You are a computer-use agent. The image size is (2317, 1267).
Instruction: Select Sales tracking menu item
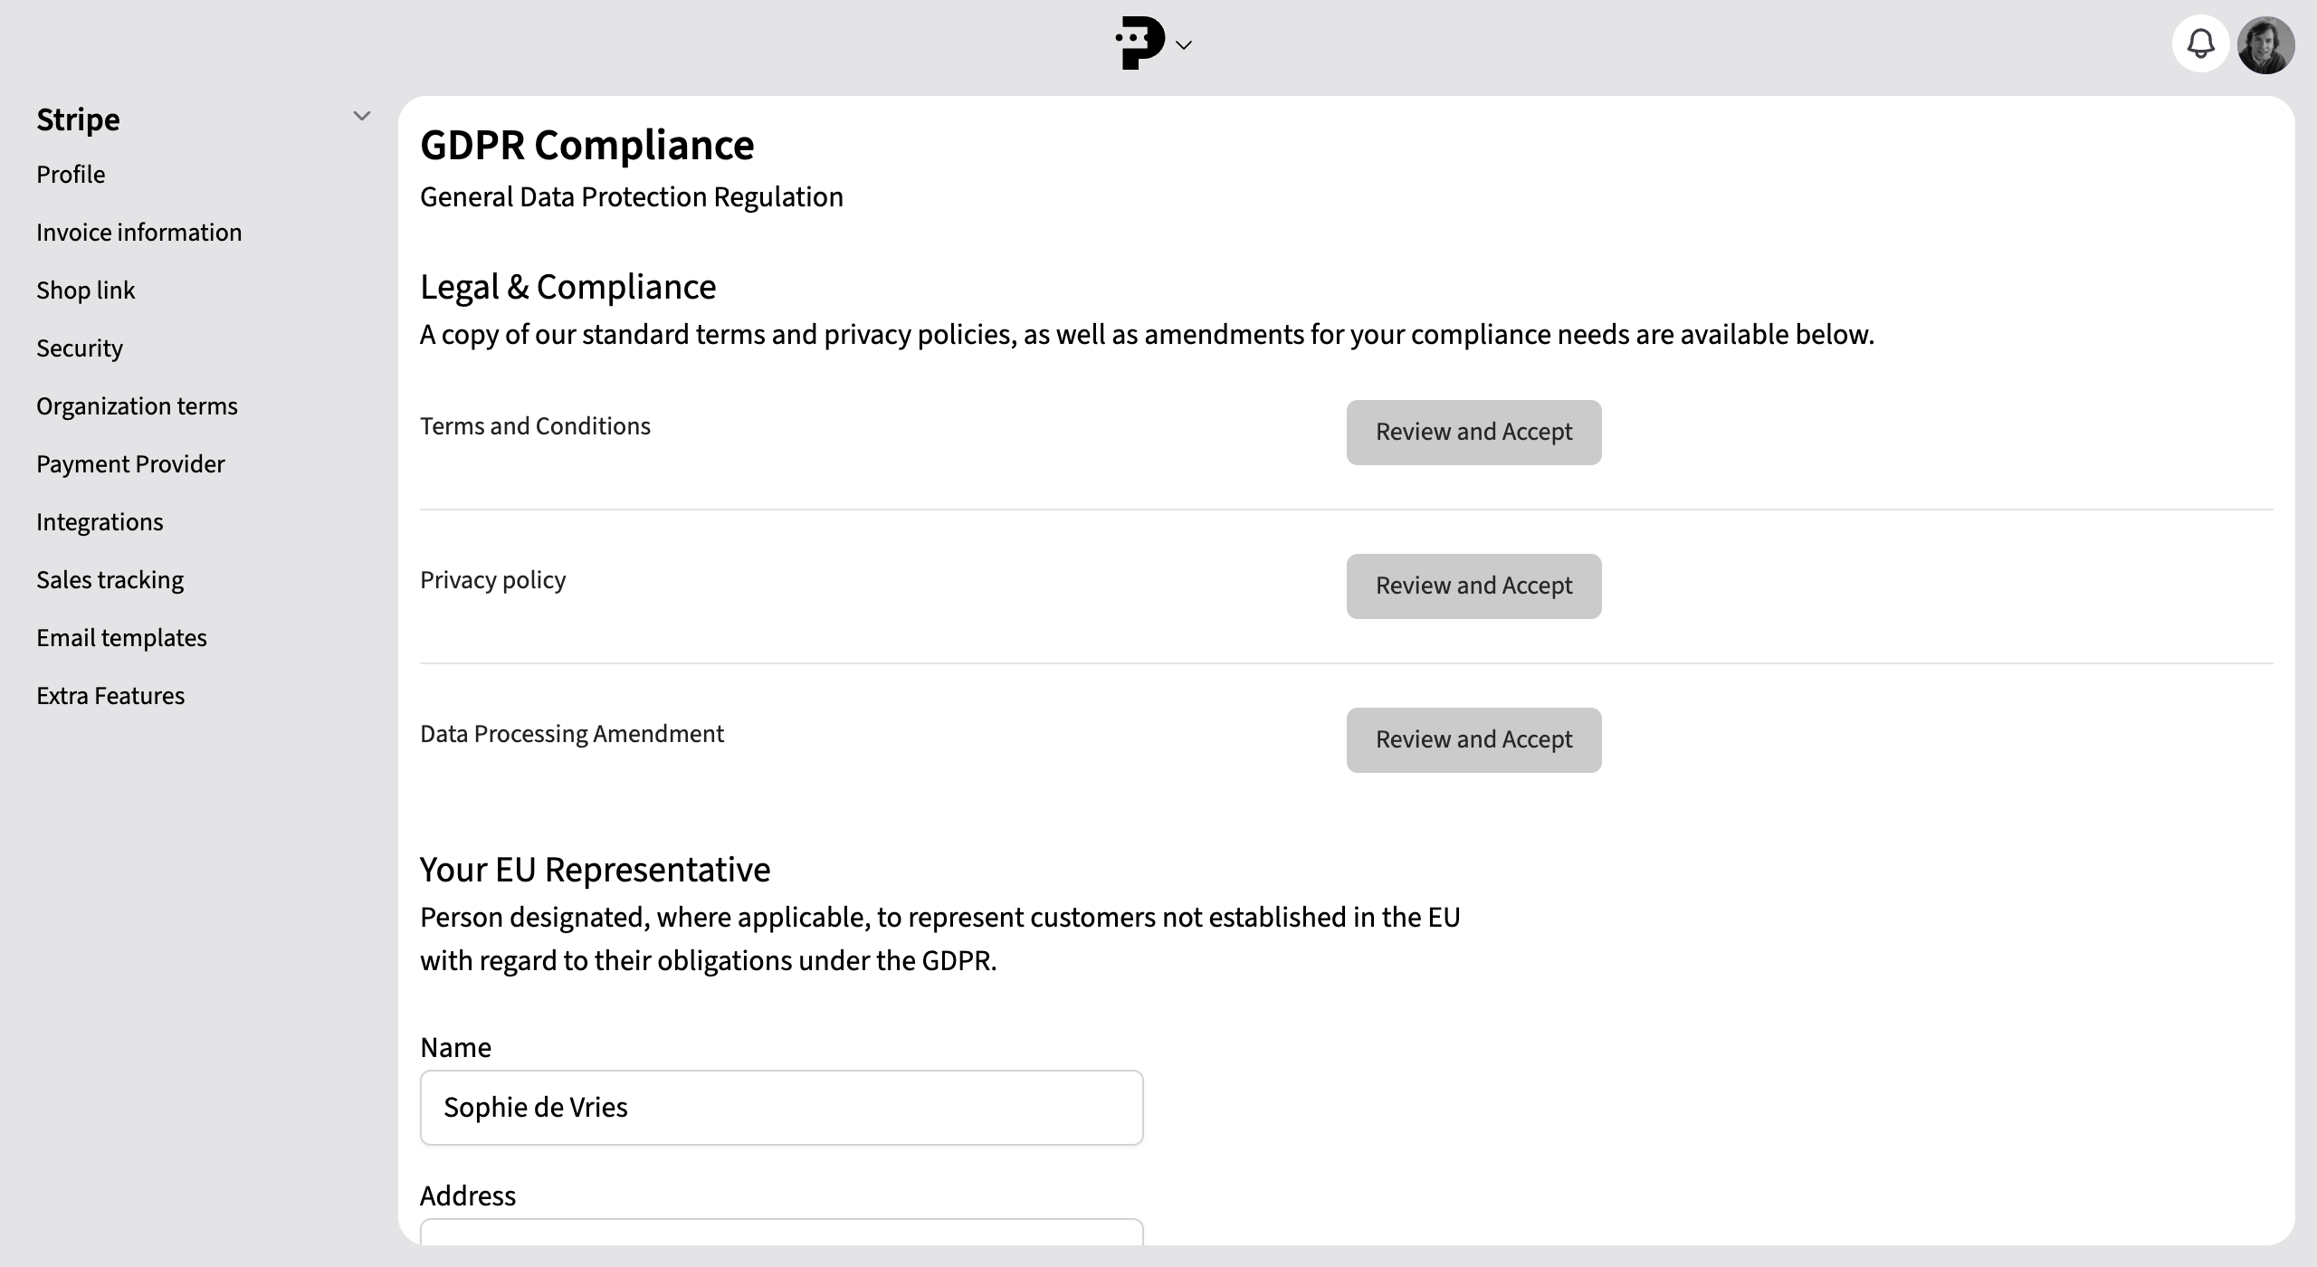(110, 580)
